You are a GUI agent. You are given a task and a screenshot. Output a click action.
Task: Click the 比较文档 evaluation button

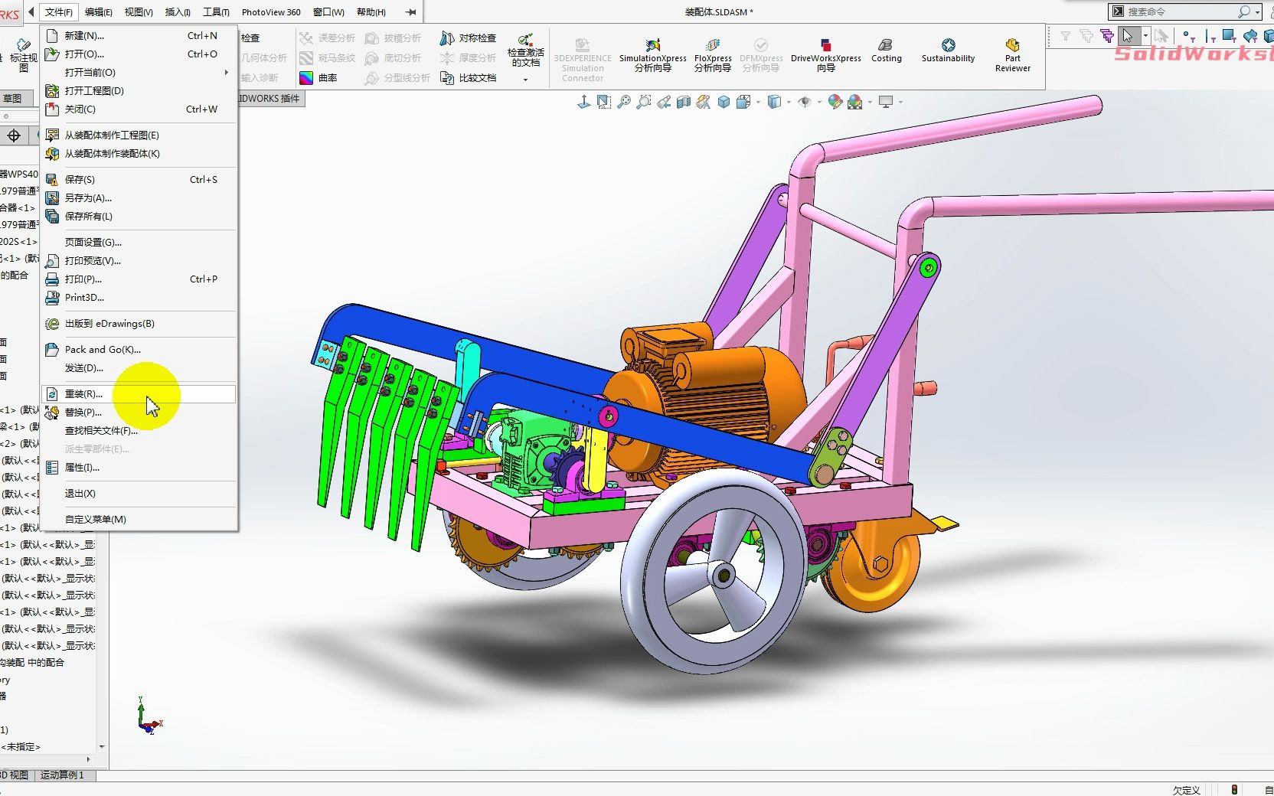[469, 77]
